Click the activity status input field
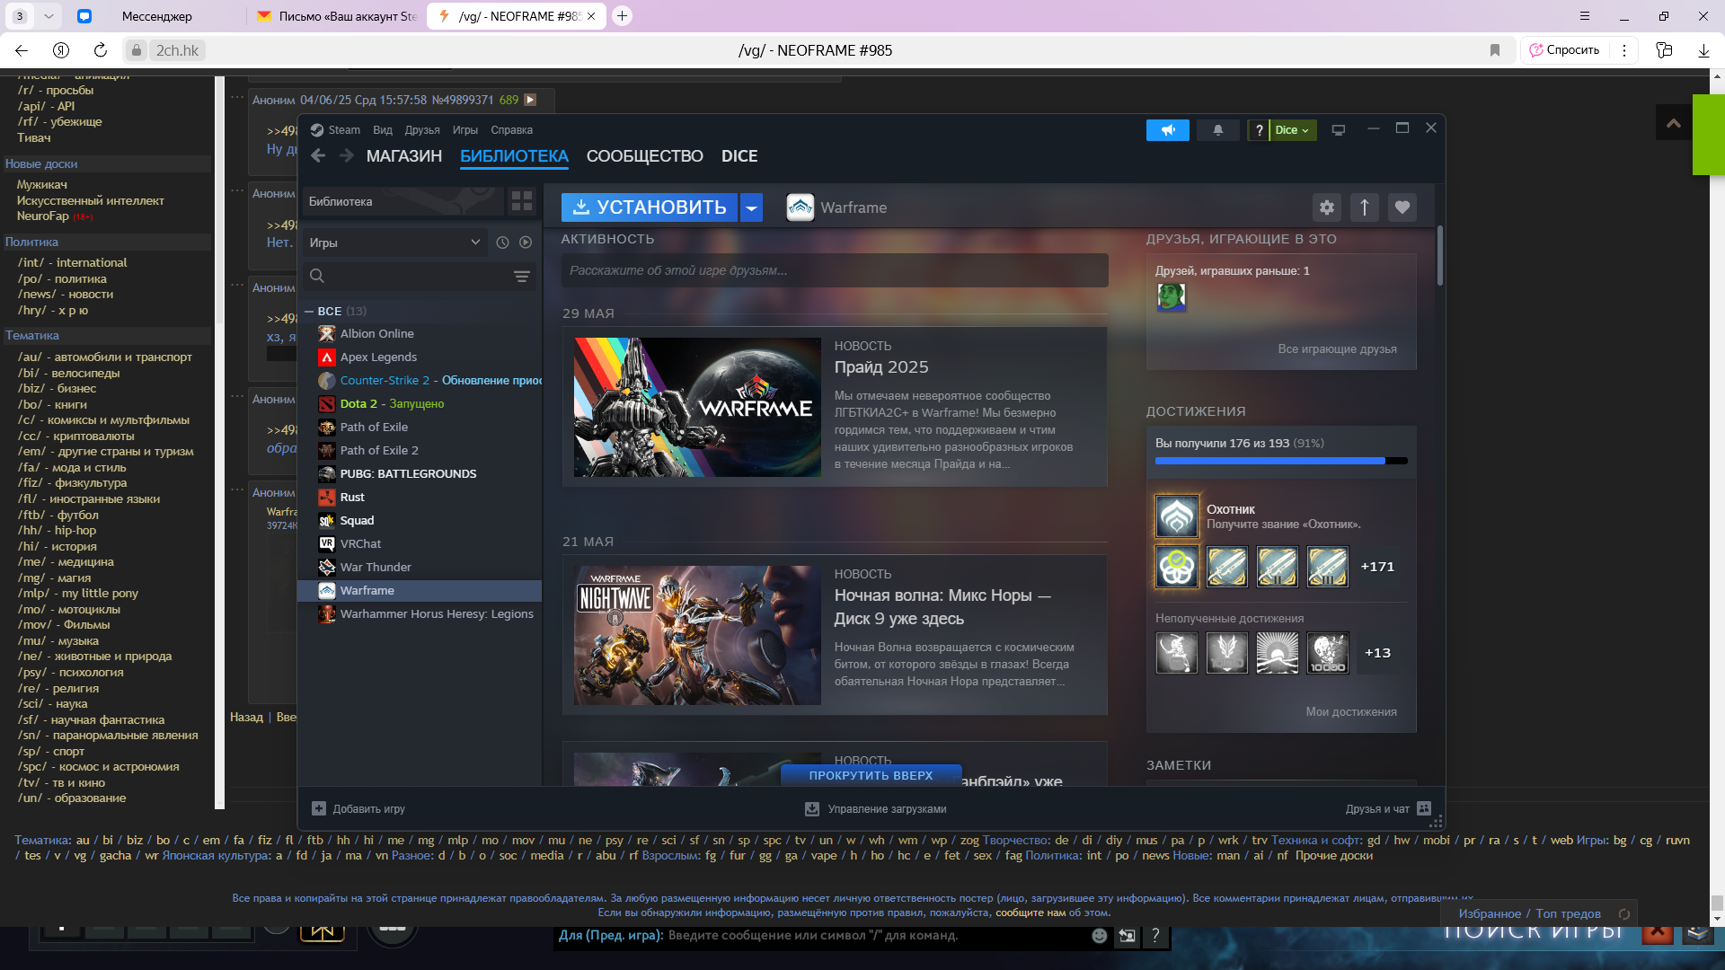The width and height of the screenshot is (1725, 970). click(834, 270)
